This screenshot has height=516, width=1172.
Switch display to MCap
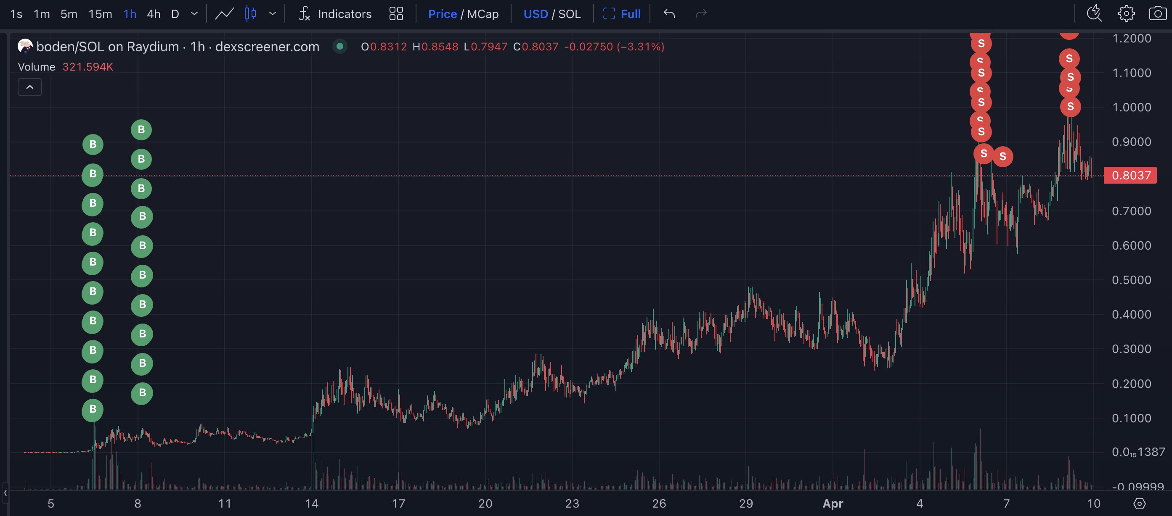[x=483, y=14]
